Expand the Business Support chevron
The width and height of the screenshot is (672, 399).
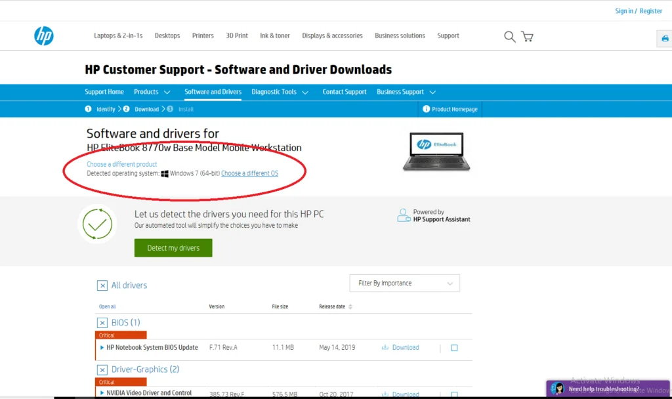[432, 92]
